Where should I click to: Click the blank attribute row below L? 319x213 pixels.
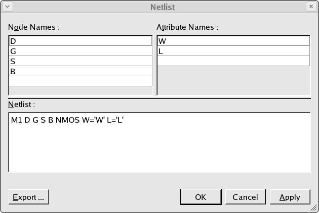[x=233, y=61]
